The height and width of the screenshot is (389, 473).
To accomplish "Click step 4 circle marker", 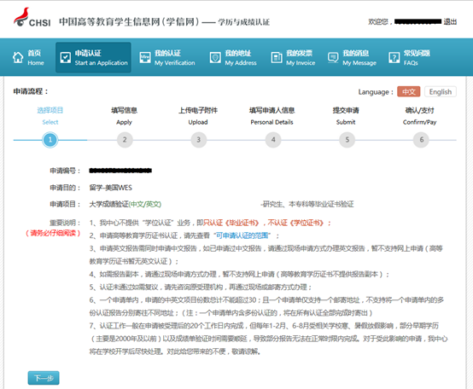I will (273, 140).
